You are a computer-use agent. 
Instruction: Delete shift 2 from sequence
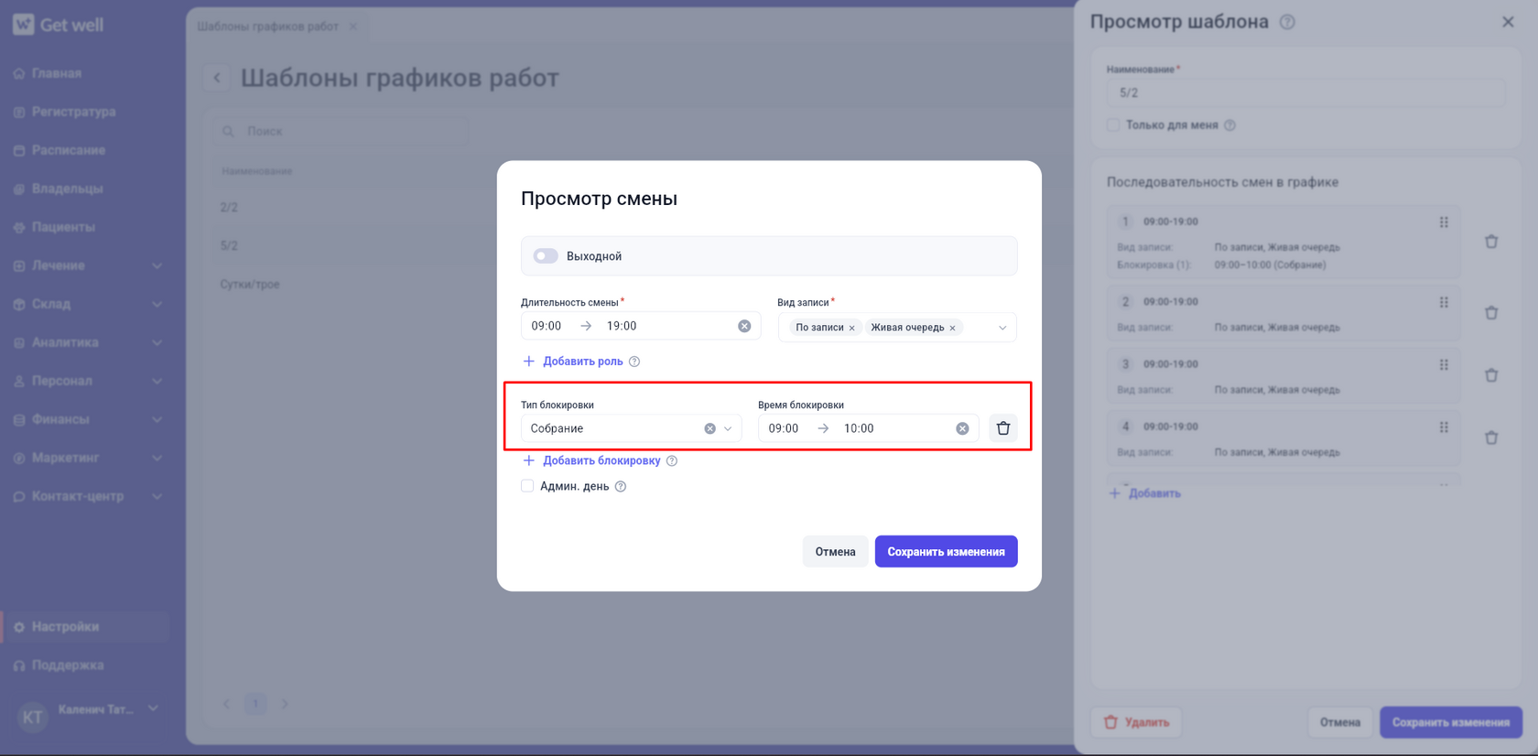click(1491, 313)
